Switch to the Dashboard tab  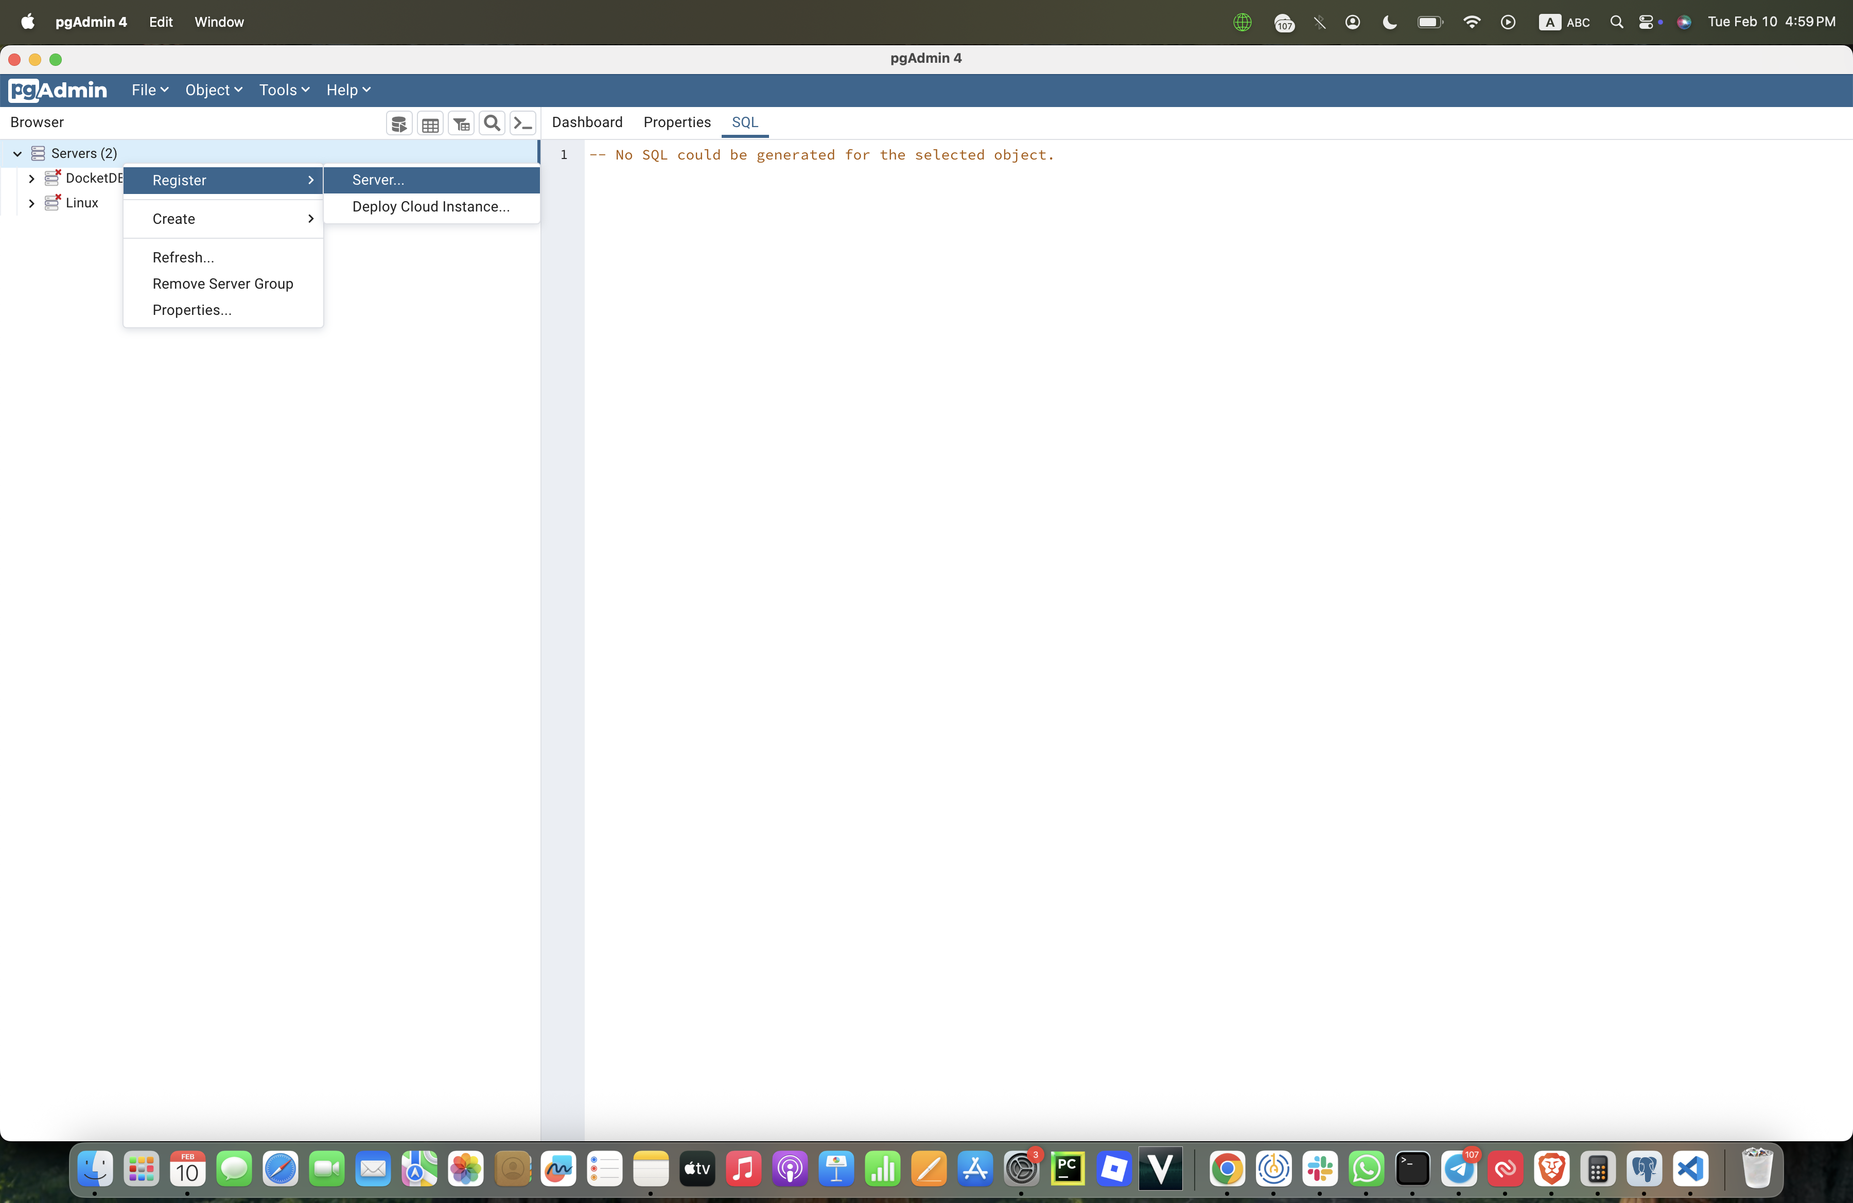pos(587,122)
